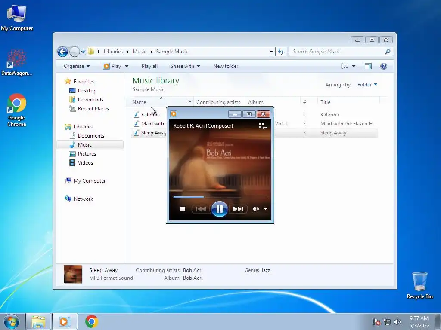Open Explorer Help question mark icon
This screenshot has height=330, width=441.
(384, 66)
